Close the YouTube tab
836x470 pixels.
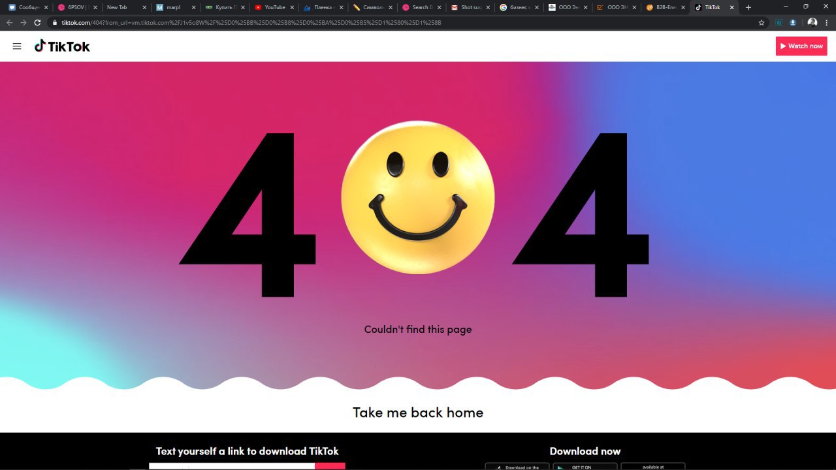[x=292, y=7]
